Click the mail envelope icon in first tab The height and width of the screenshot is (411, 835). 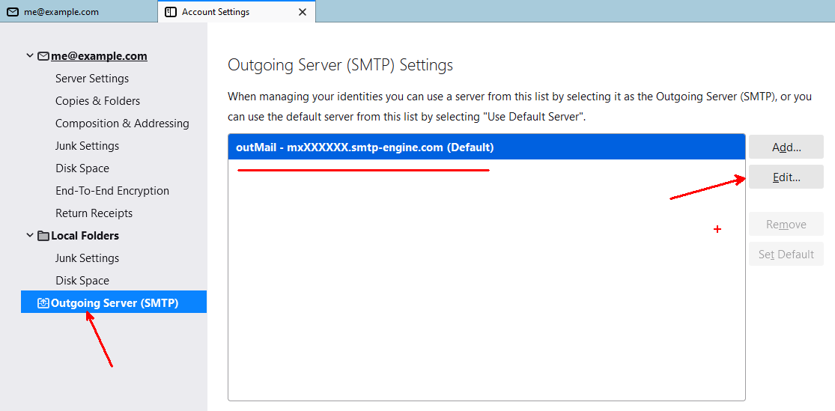13,12
